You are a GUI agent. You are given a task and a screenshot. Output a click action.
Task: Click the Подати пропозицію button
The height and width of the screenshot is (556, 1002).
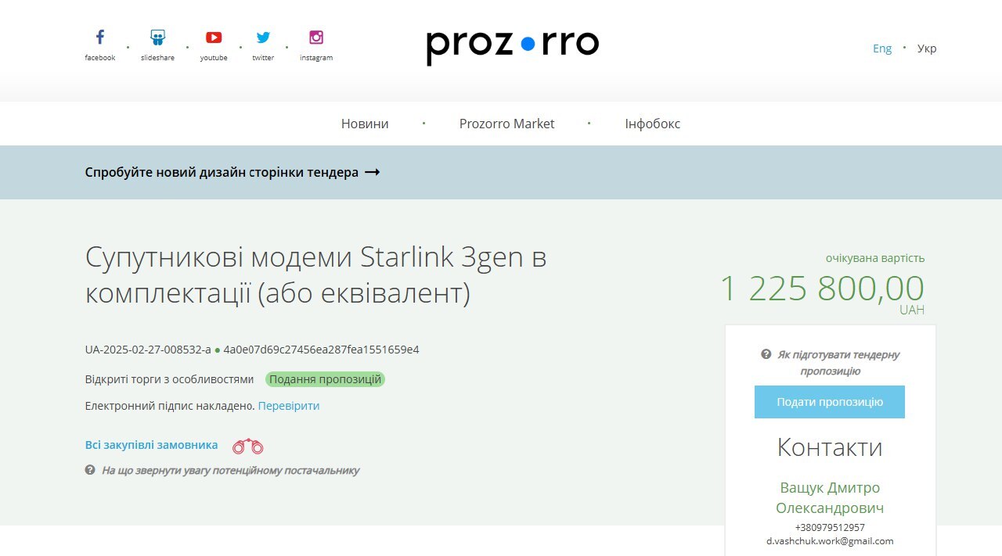(x=830, y=402)
